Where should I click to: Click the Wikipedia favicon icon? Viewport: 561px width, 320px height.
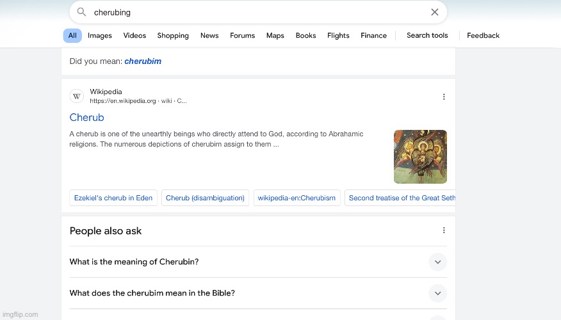coord(77,96)
